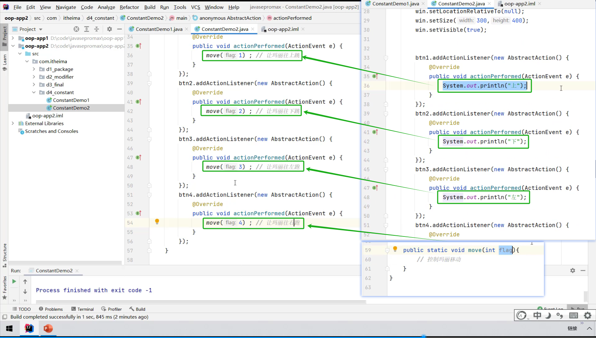This screenshot has height=338, width=596.
Task: Select Scratches and Consoles in the project tree
Action: (51, 131)
